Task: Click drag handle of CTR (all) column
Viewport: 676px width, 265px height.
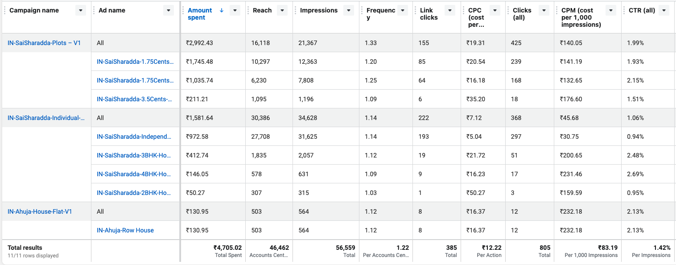Action: 624,10
